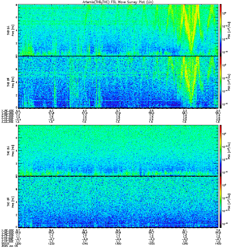Click the THC X_RE_GSE value '8.2'
The image size is (233, 248).
151,230
